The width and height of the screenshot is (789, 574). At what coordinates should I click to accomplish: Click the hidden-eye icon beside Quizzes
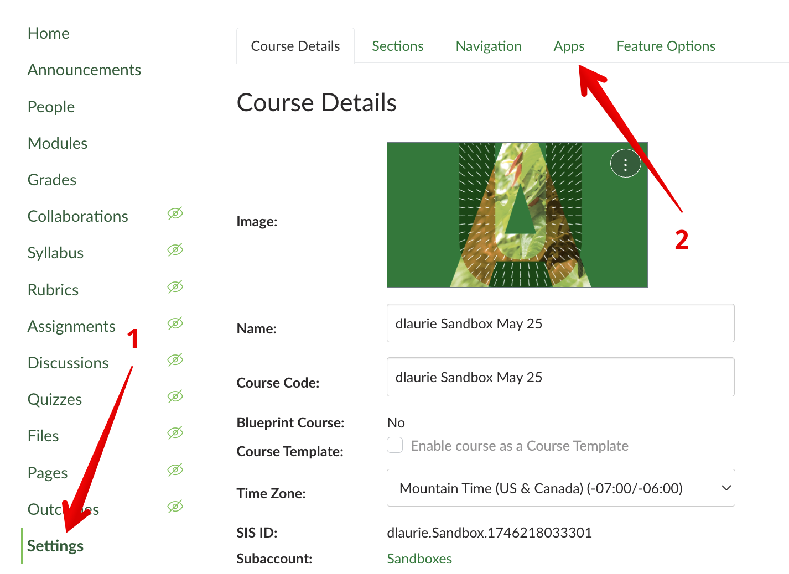point(175,396)
